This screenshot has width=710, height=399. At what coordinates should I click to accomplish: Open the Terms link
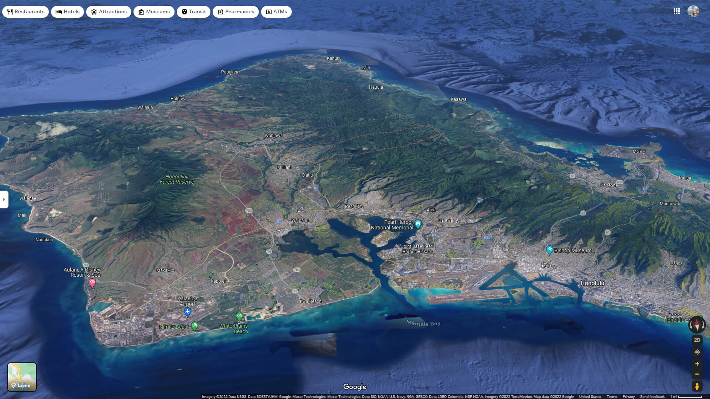click(612, 396)
